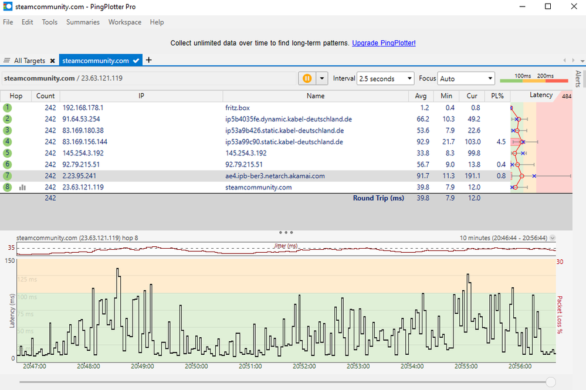
Task: Select IP cell 91.64.53.254
Action: (x=81, y=119)
